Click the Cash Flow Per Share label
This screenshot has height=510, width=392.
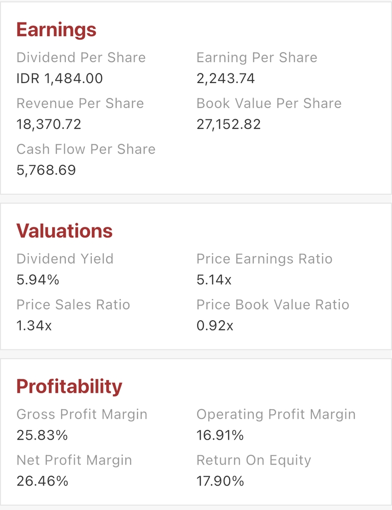pyautogui.click(x=86, y=149)
